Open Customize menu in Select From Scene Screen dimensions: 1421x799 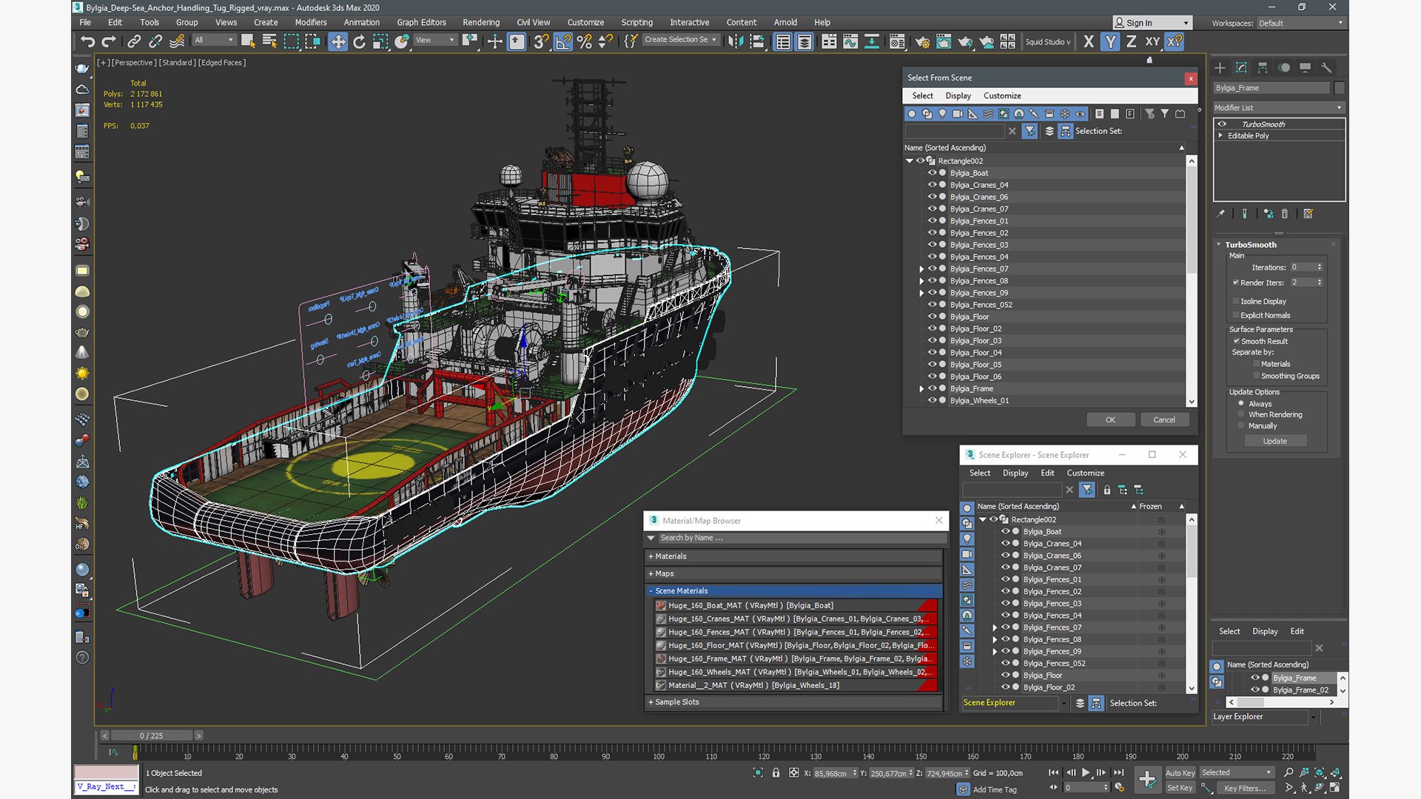click(x=1002, y=95)
